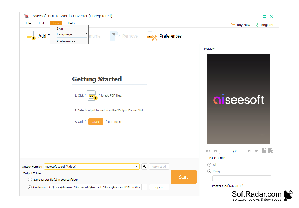This screenshot has height=208, width=299.
Task: Expand the Language submenu arrow
Action: (x=86, y=34)
